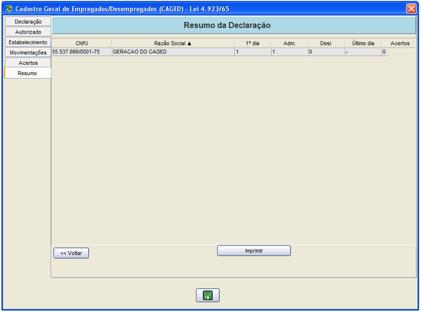The image size is (421, 312).
Task: Click the Acertos column header
Action: (400, 43)
